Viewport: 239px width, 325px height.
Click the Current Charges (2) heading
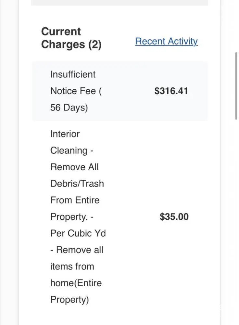pyautogui.click(x=71, y=38)
